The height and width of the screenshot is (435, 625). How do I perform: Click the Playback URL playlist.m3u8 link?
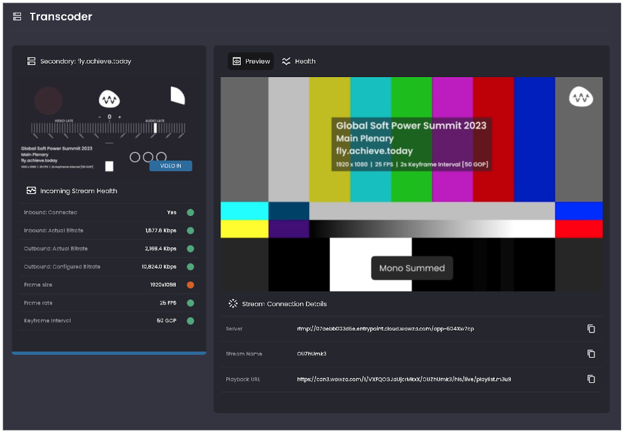[403, 379]
